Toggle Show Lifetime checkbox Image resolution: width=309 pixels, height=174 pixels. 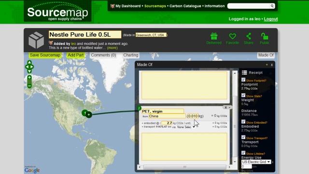pos(243,153)
